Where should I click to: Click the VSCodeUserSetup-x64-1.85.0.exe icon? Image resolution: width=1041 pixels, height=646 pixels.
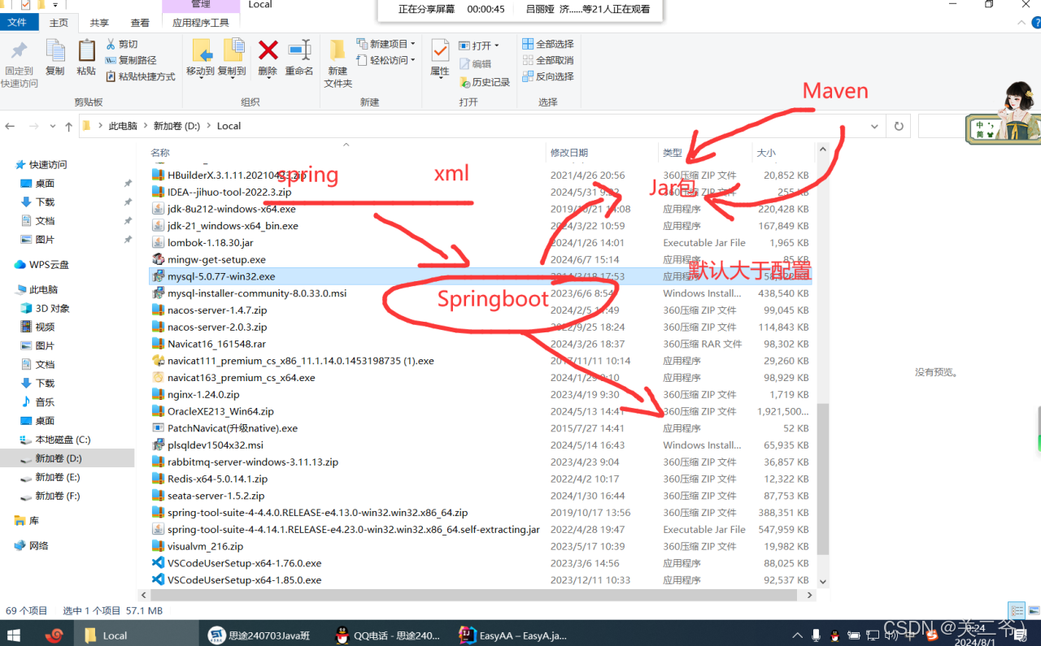159,579
